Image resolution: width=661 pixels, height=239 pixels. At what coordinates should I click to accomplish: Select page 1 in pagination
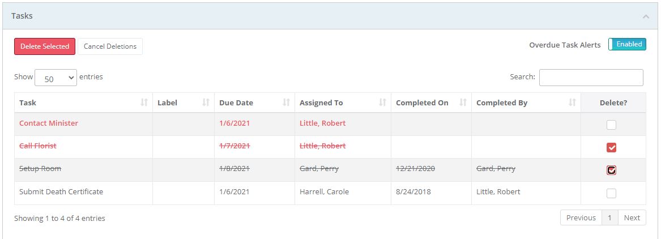tap(609, 218)
